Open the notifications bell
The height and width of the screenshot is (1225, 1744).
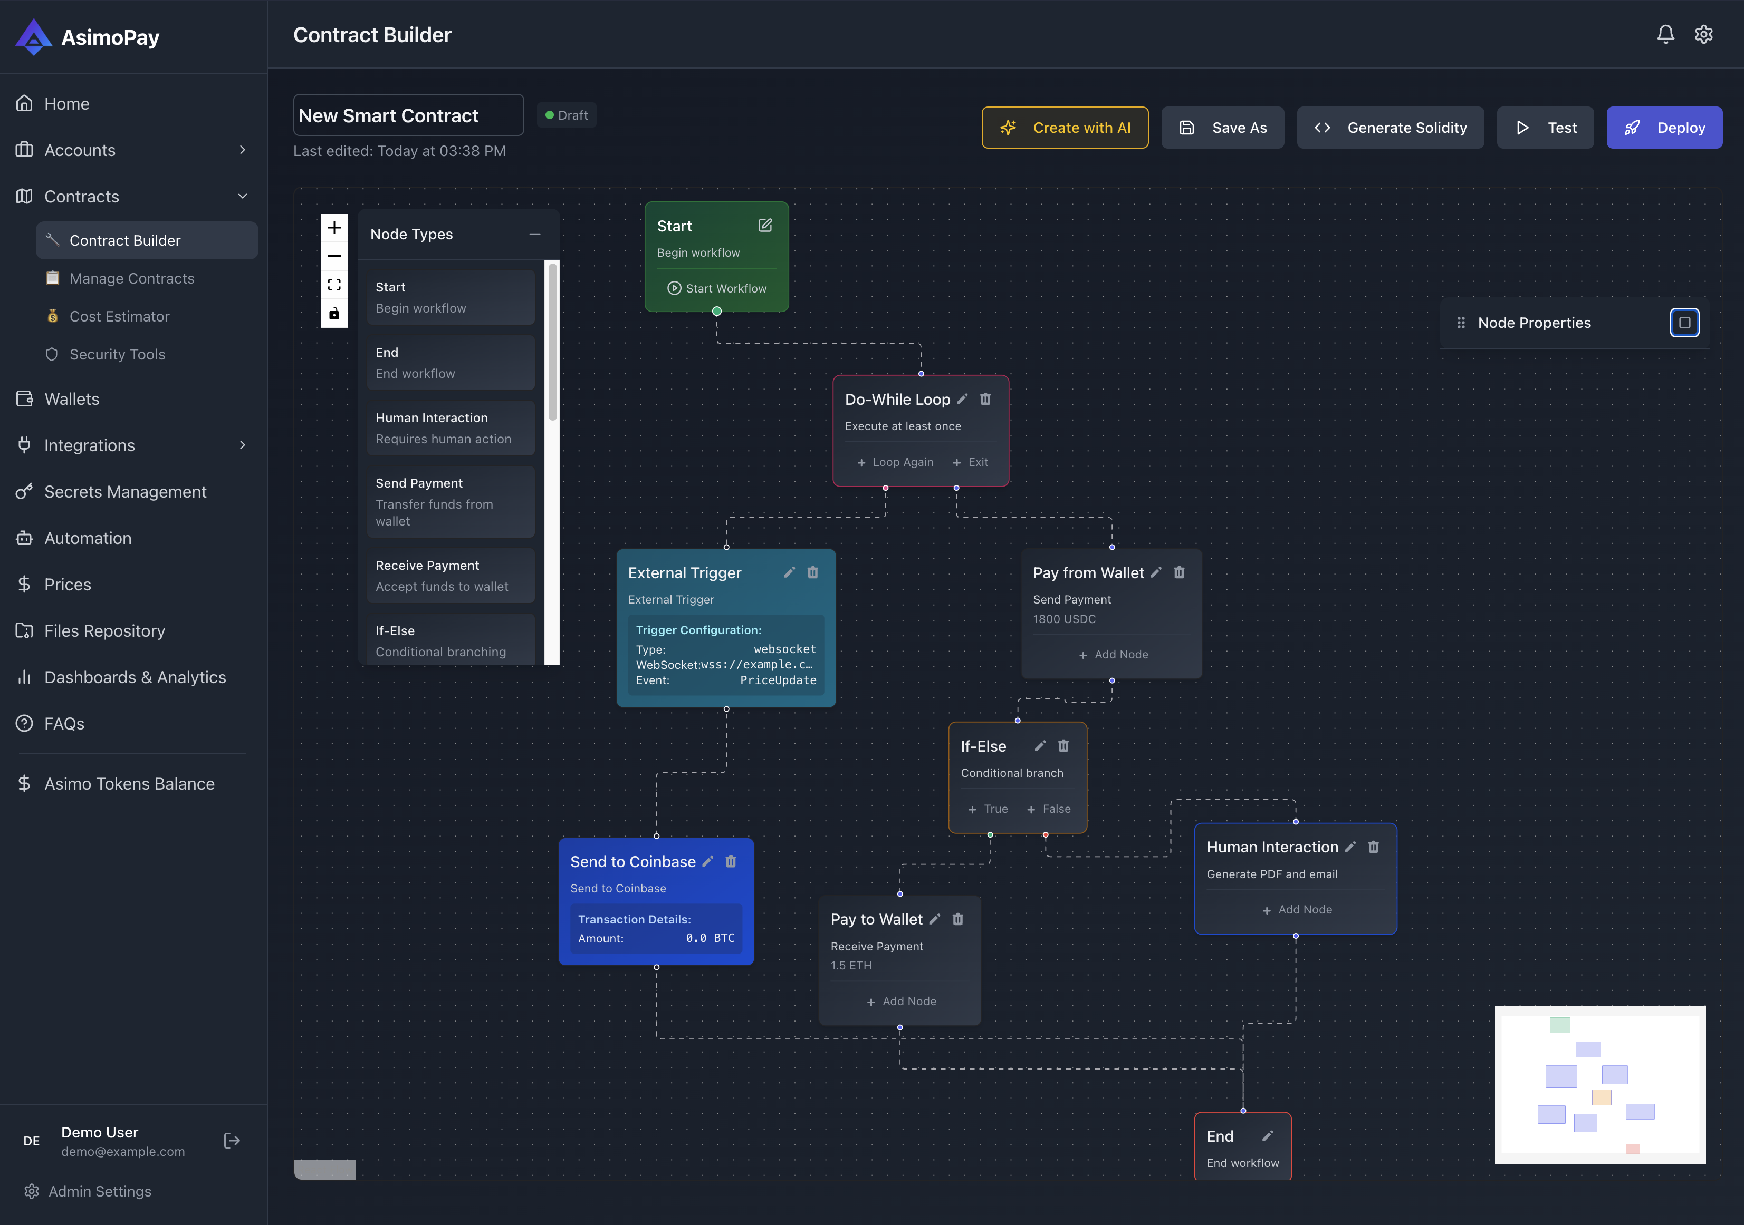coord(1665,34)
